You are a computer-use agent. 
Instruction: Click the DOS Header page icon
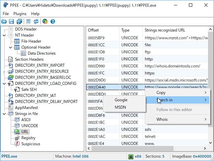pyautogui.click(x=11, y=29)
